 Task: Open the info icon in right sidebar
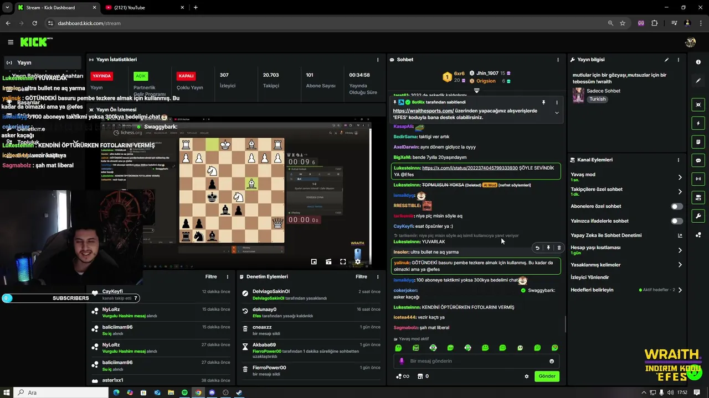(698, 62)
